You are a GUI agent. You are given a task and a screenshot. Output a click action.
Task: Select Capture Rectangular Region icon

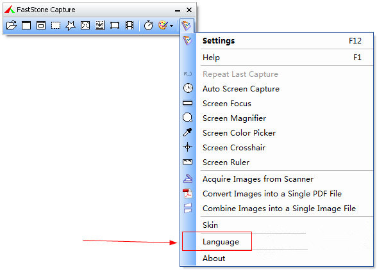click(56, 25)
